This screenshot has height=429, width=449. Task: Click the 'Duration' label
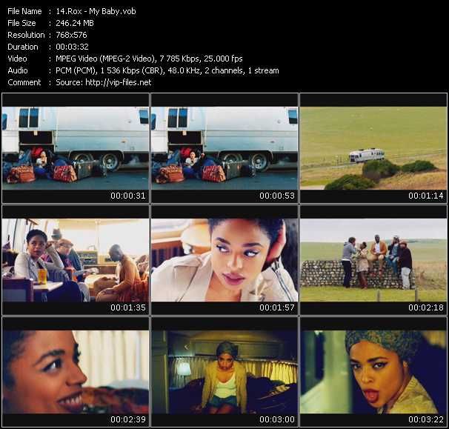click(x=23, y=47)
